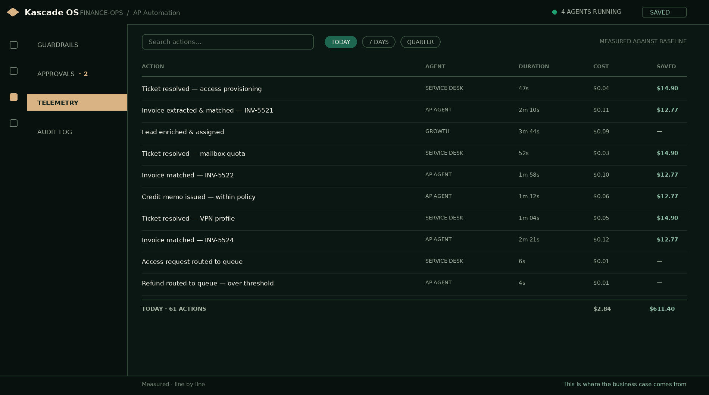This screenshot has width=709, height=395.
Task: Click the GROWTH agent label
Action: [437, 131]
